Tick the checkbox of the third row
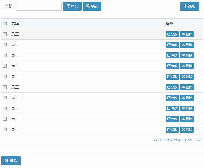Viewport: 204px width, 168px height. (5, 55)
